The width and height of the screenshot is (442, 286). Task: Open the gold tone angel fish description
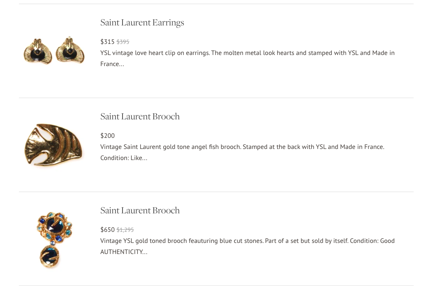click(x=243, y=152)
